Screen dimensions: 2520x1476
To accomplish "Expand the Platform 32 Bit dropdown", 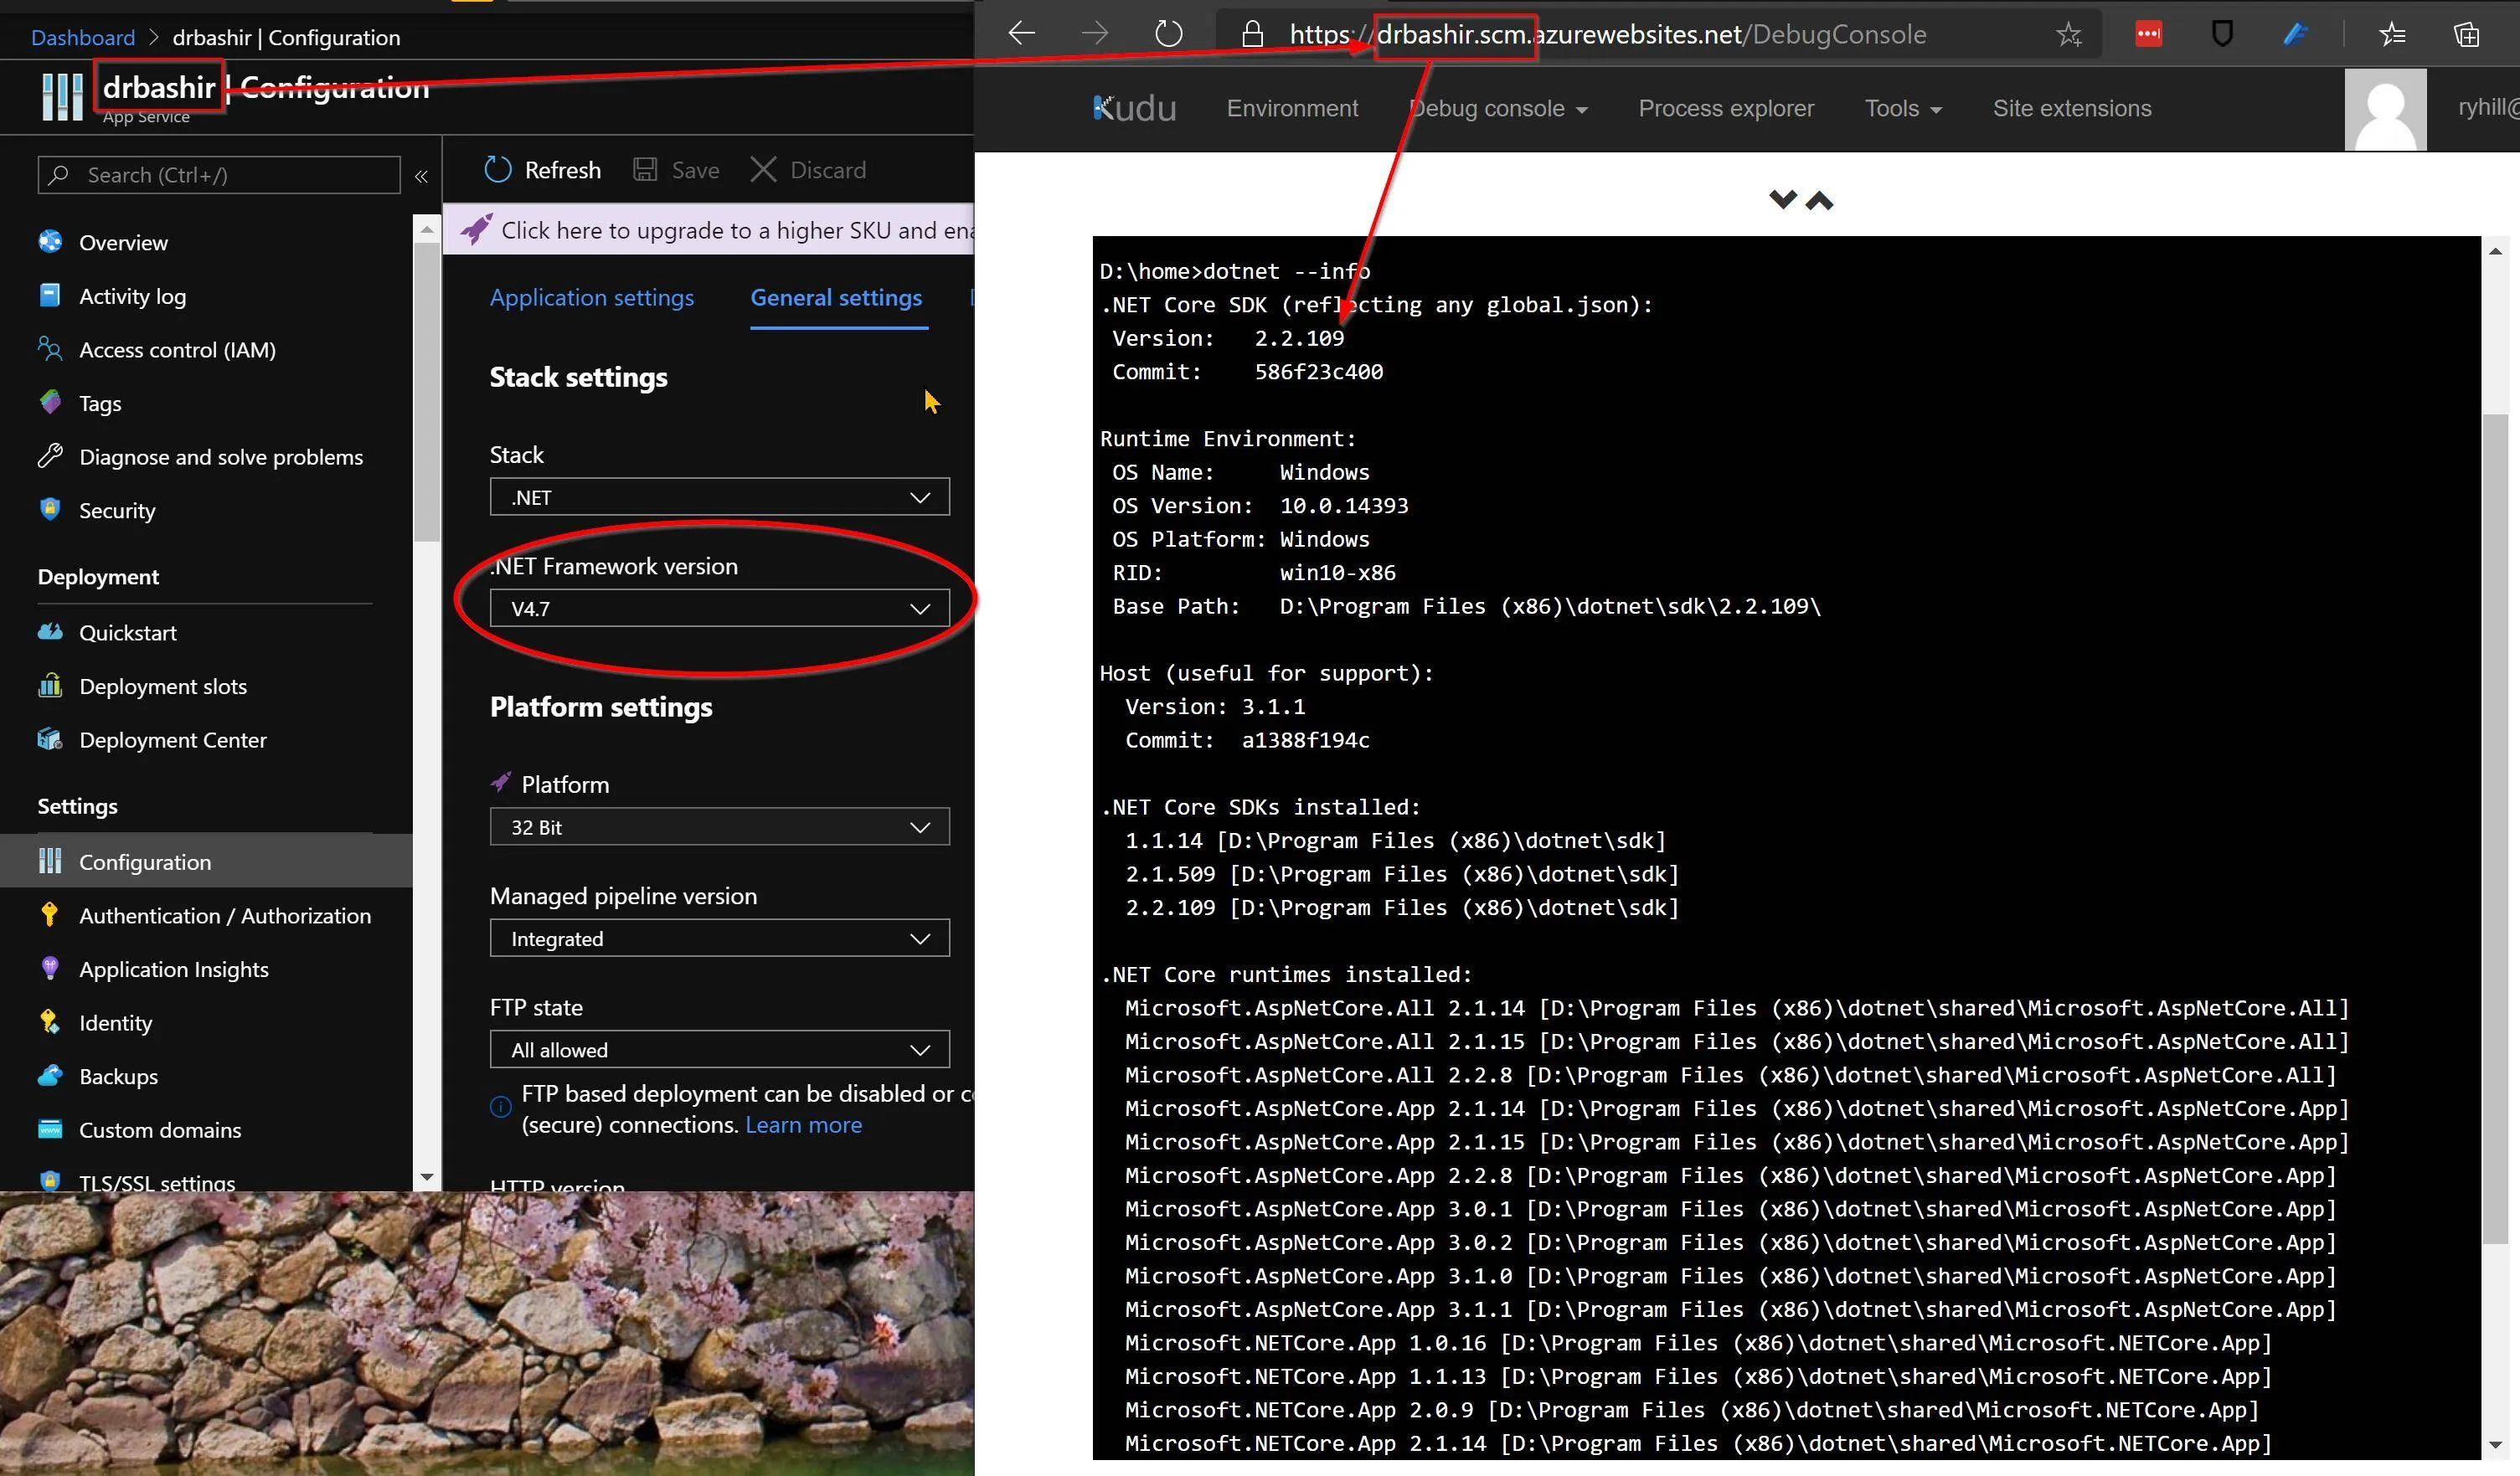I will pos(719,827).
